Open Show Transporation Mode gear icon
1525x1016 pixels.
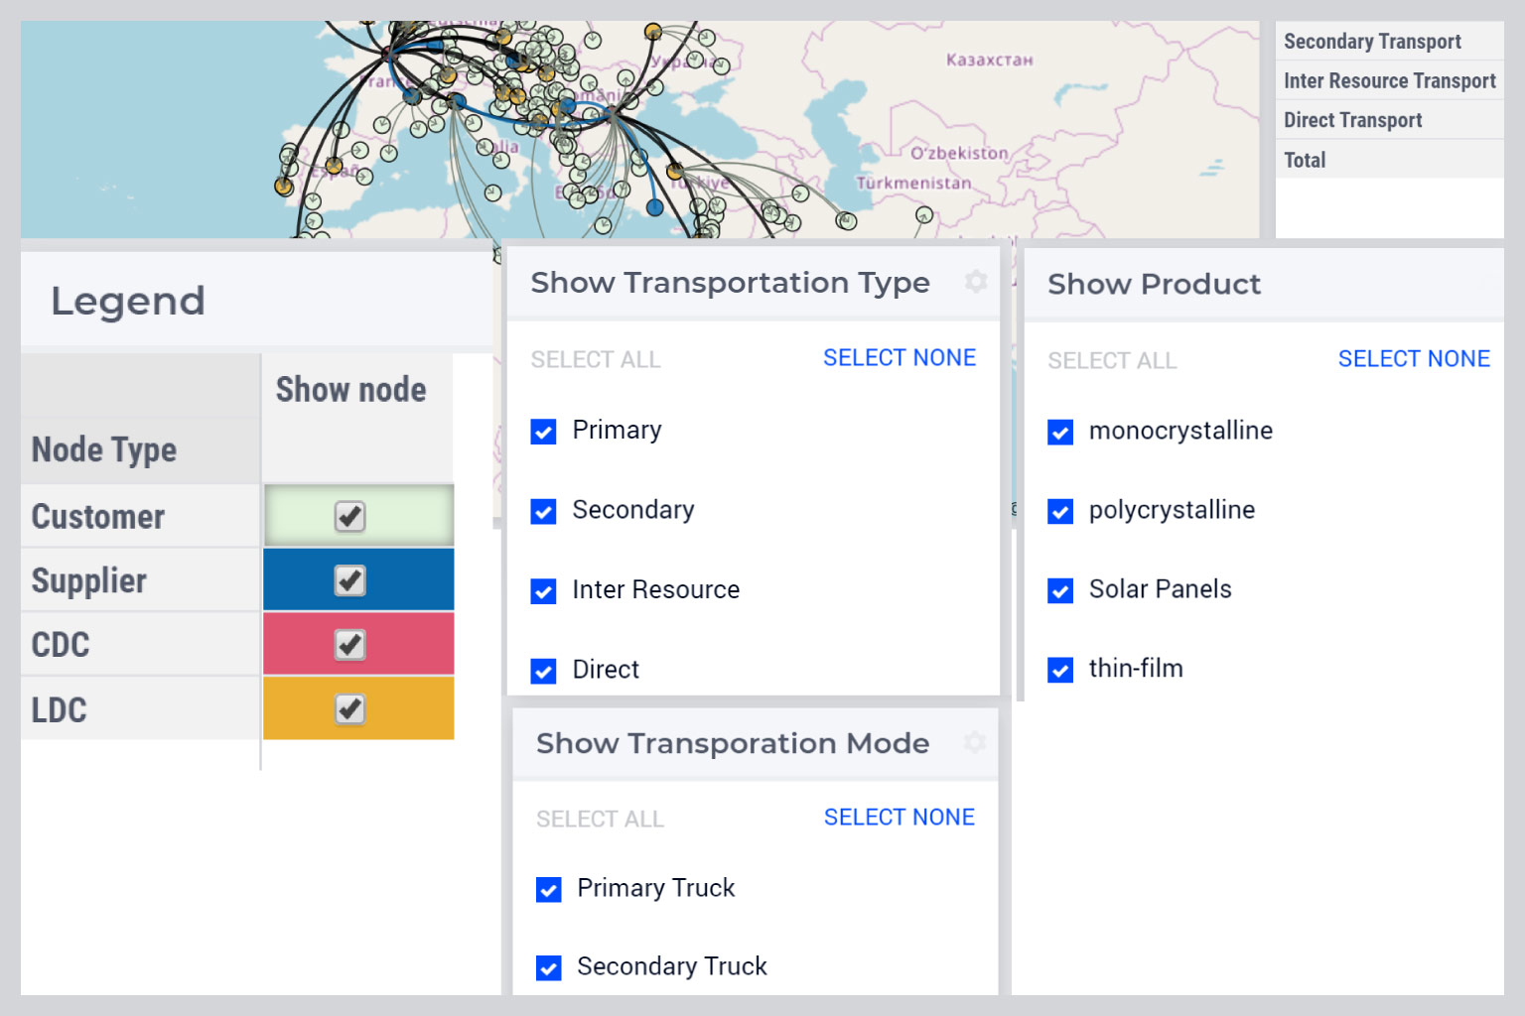point(975,742)
